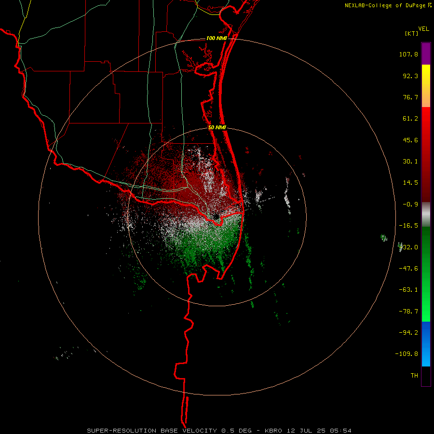Click the 50 NMI range ring label

click(x=217, y=128)
